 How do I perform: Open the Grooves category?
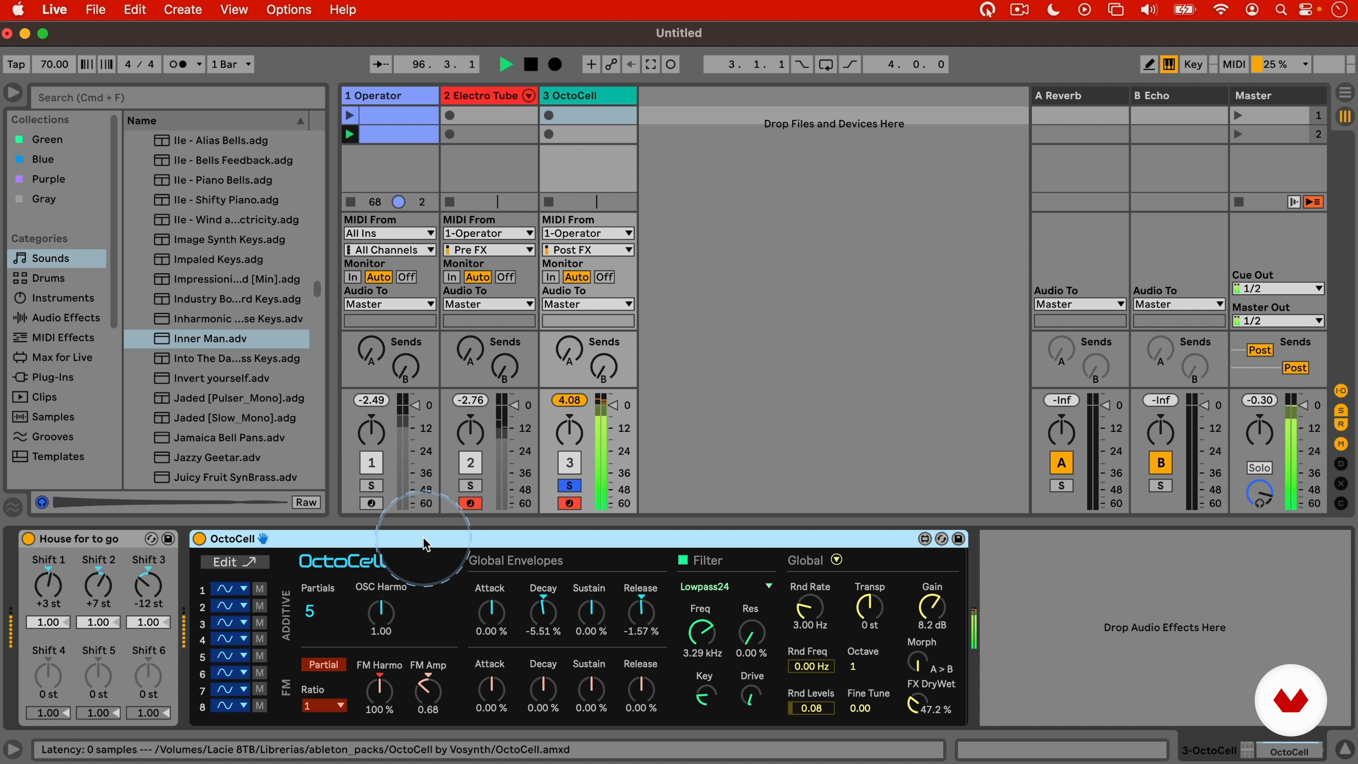52,437
